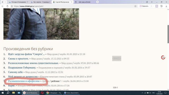169x95 pixels.
Task: Open the three-dot menu beside Спросить
Action: click(x=151, y=6)
